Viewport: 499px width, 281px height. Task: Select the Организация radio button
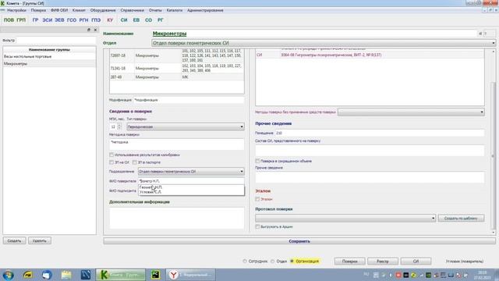292,261
